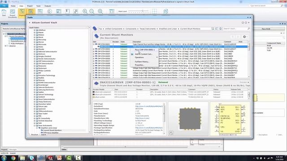Switch to the Tools ribbon tab

39,6
